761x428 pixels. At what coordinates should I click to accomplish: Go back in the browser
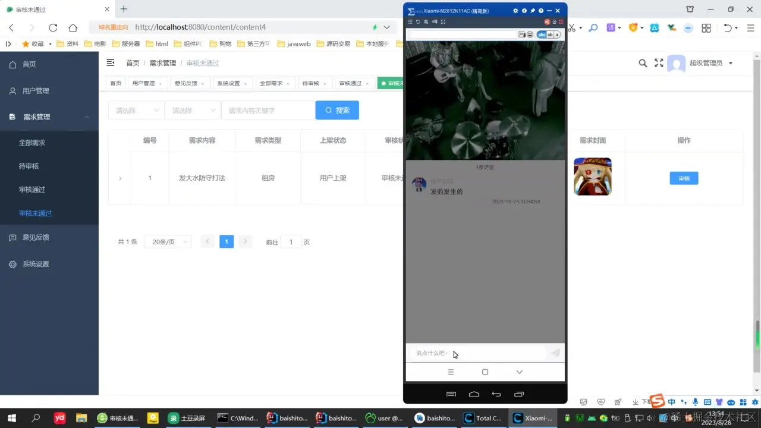coord(11,27)
